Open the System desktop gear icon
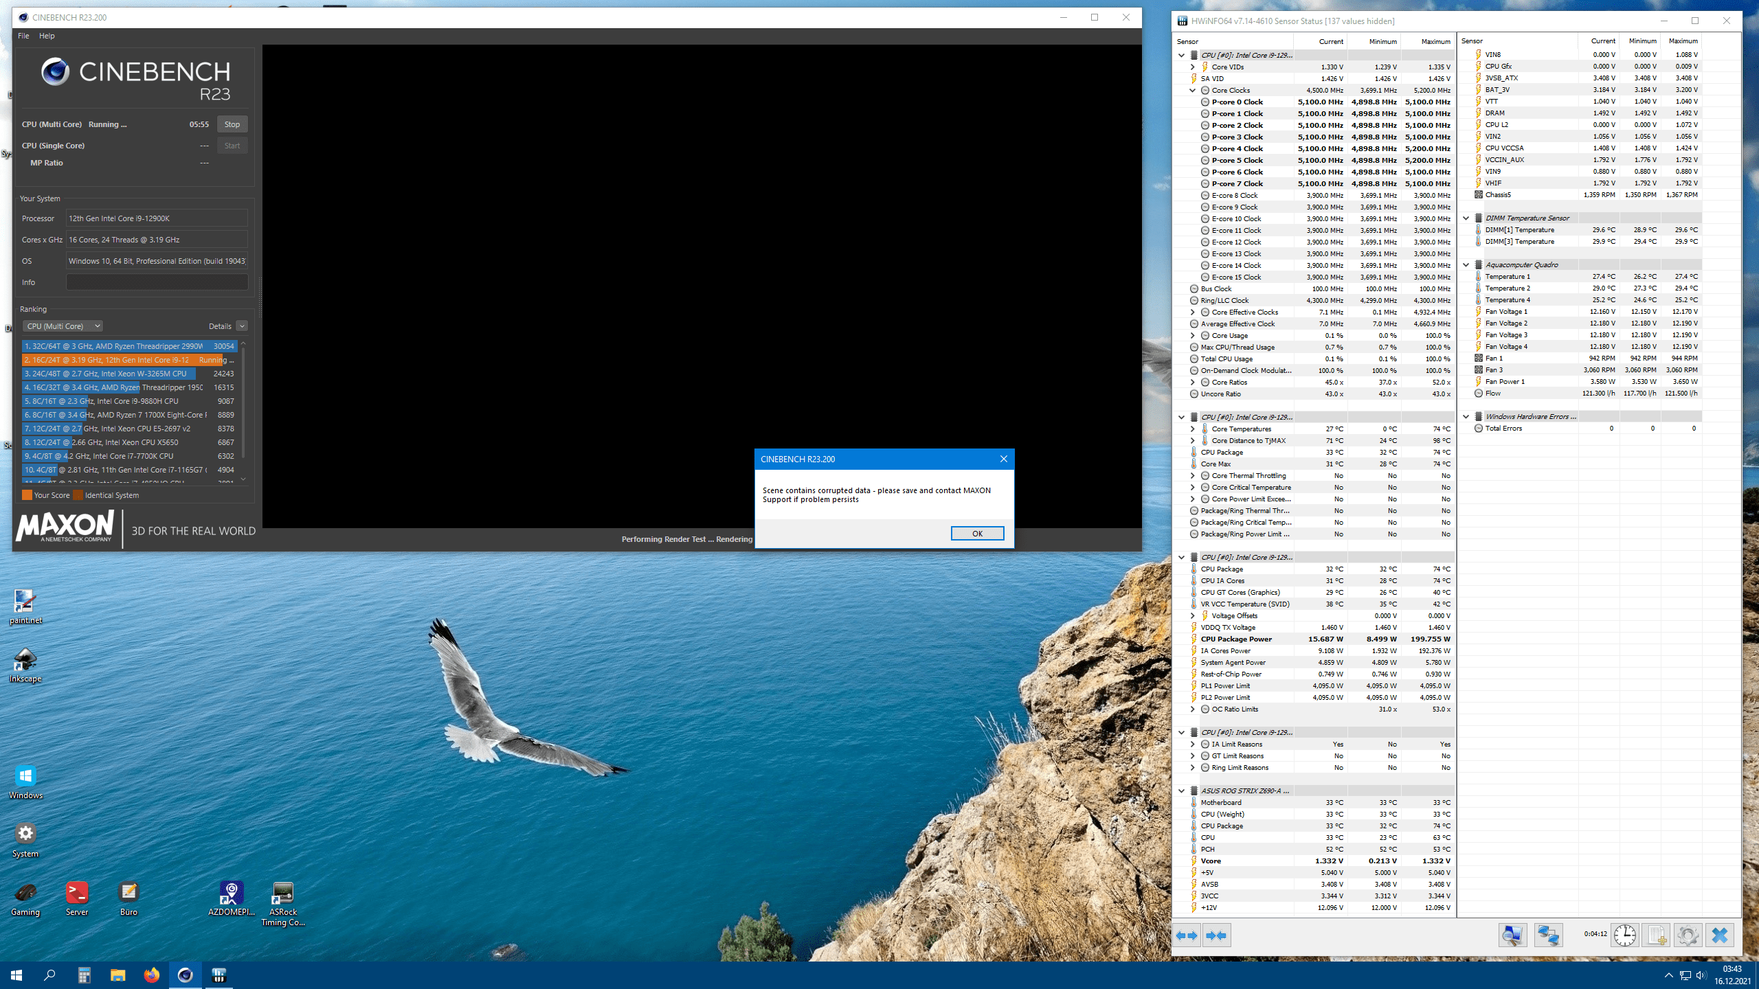Image resolution: width=1759 pixels, height=989 pixels. (25, 841)
